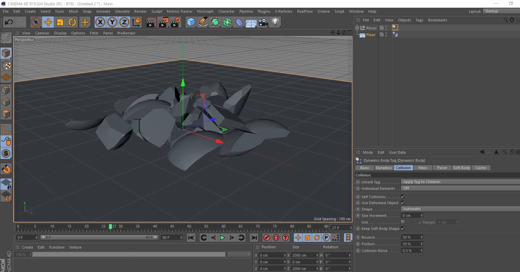Click the Play Forwards button
This screenshot has height=272, width=520.
pos(222,238)
